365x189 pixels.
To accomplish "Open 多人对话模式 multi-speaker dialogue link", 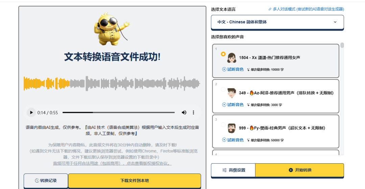I will (x=309, y=9).
